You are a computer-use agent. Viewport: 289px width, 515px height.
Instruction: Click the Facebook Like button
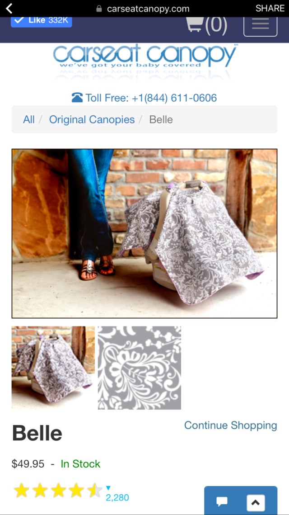coord(42,20)
